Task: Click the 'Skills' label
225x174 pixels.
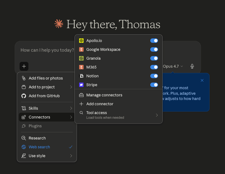Action: (33, 108)
